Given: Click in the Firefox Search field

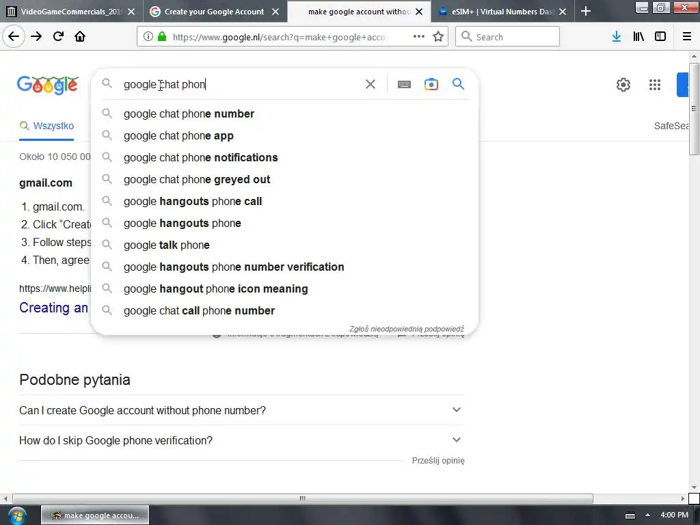Looking at the screenshot, I should coord(508,37).
